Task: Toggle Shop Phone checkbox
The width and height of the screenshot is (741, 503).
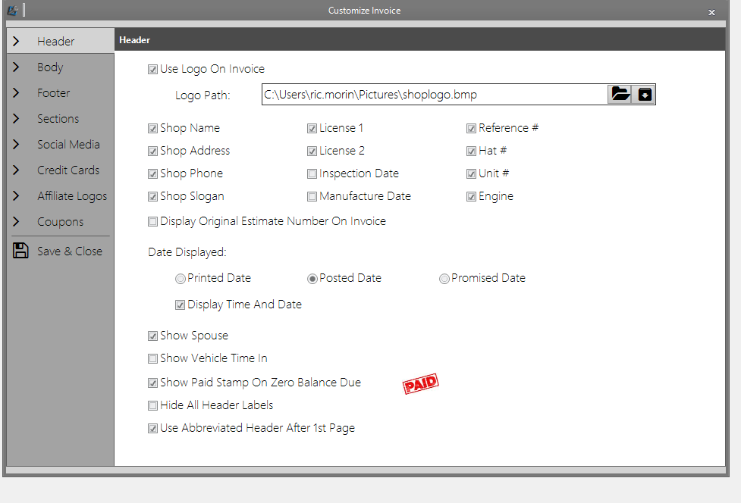Action: 152,173
